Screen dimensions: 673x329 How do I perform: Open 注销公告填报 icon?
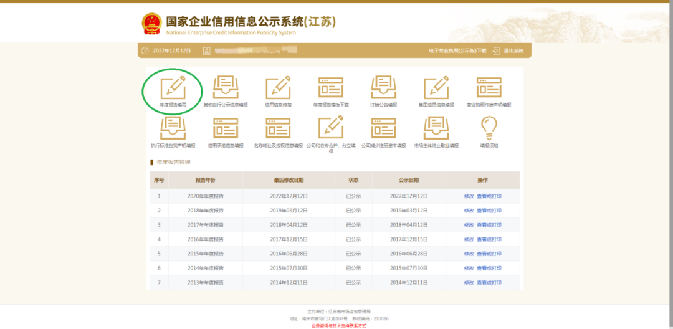coord(383,88)
